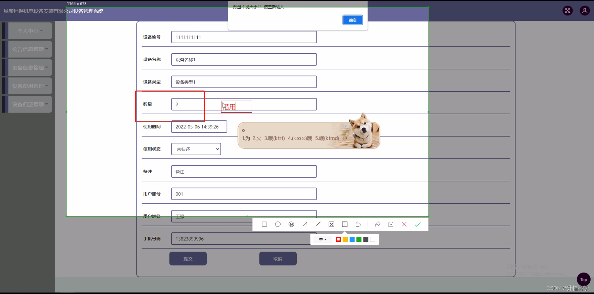The image size is (594, 294).
Task: Open the 使用状态 dropdown showing 未归还
Action: click(x=196, y=149)
